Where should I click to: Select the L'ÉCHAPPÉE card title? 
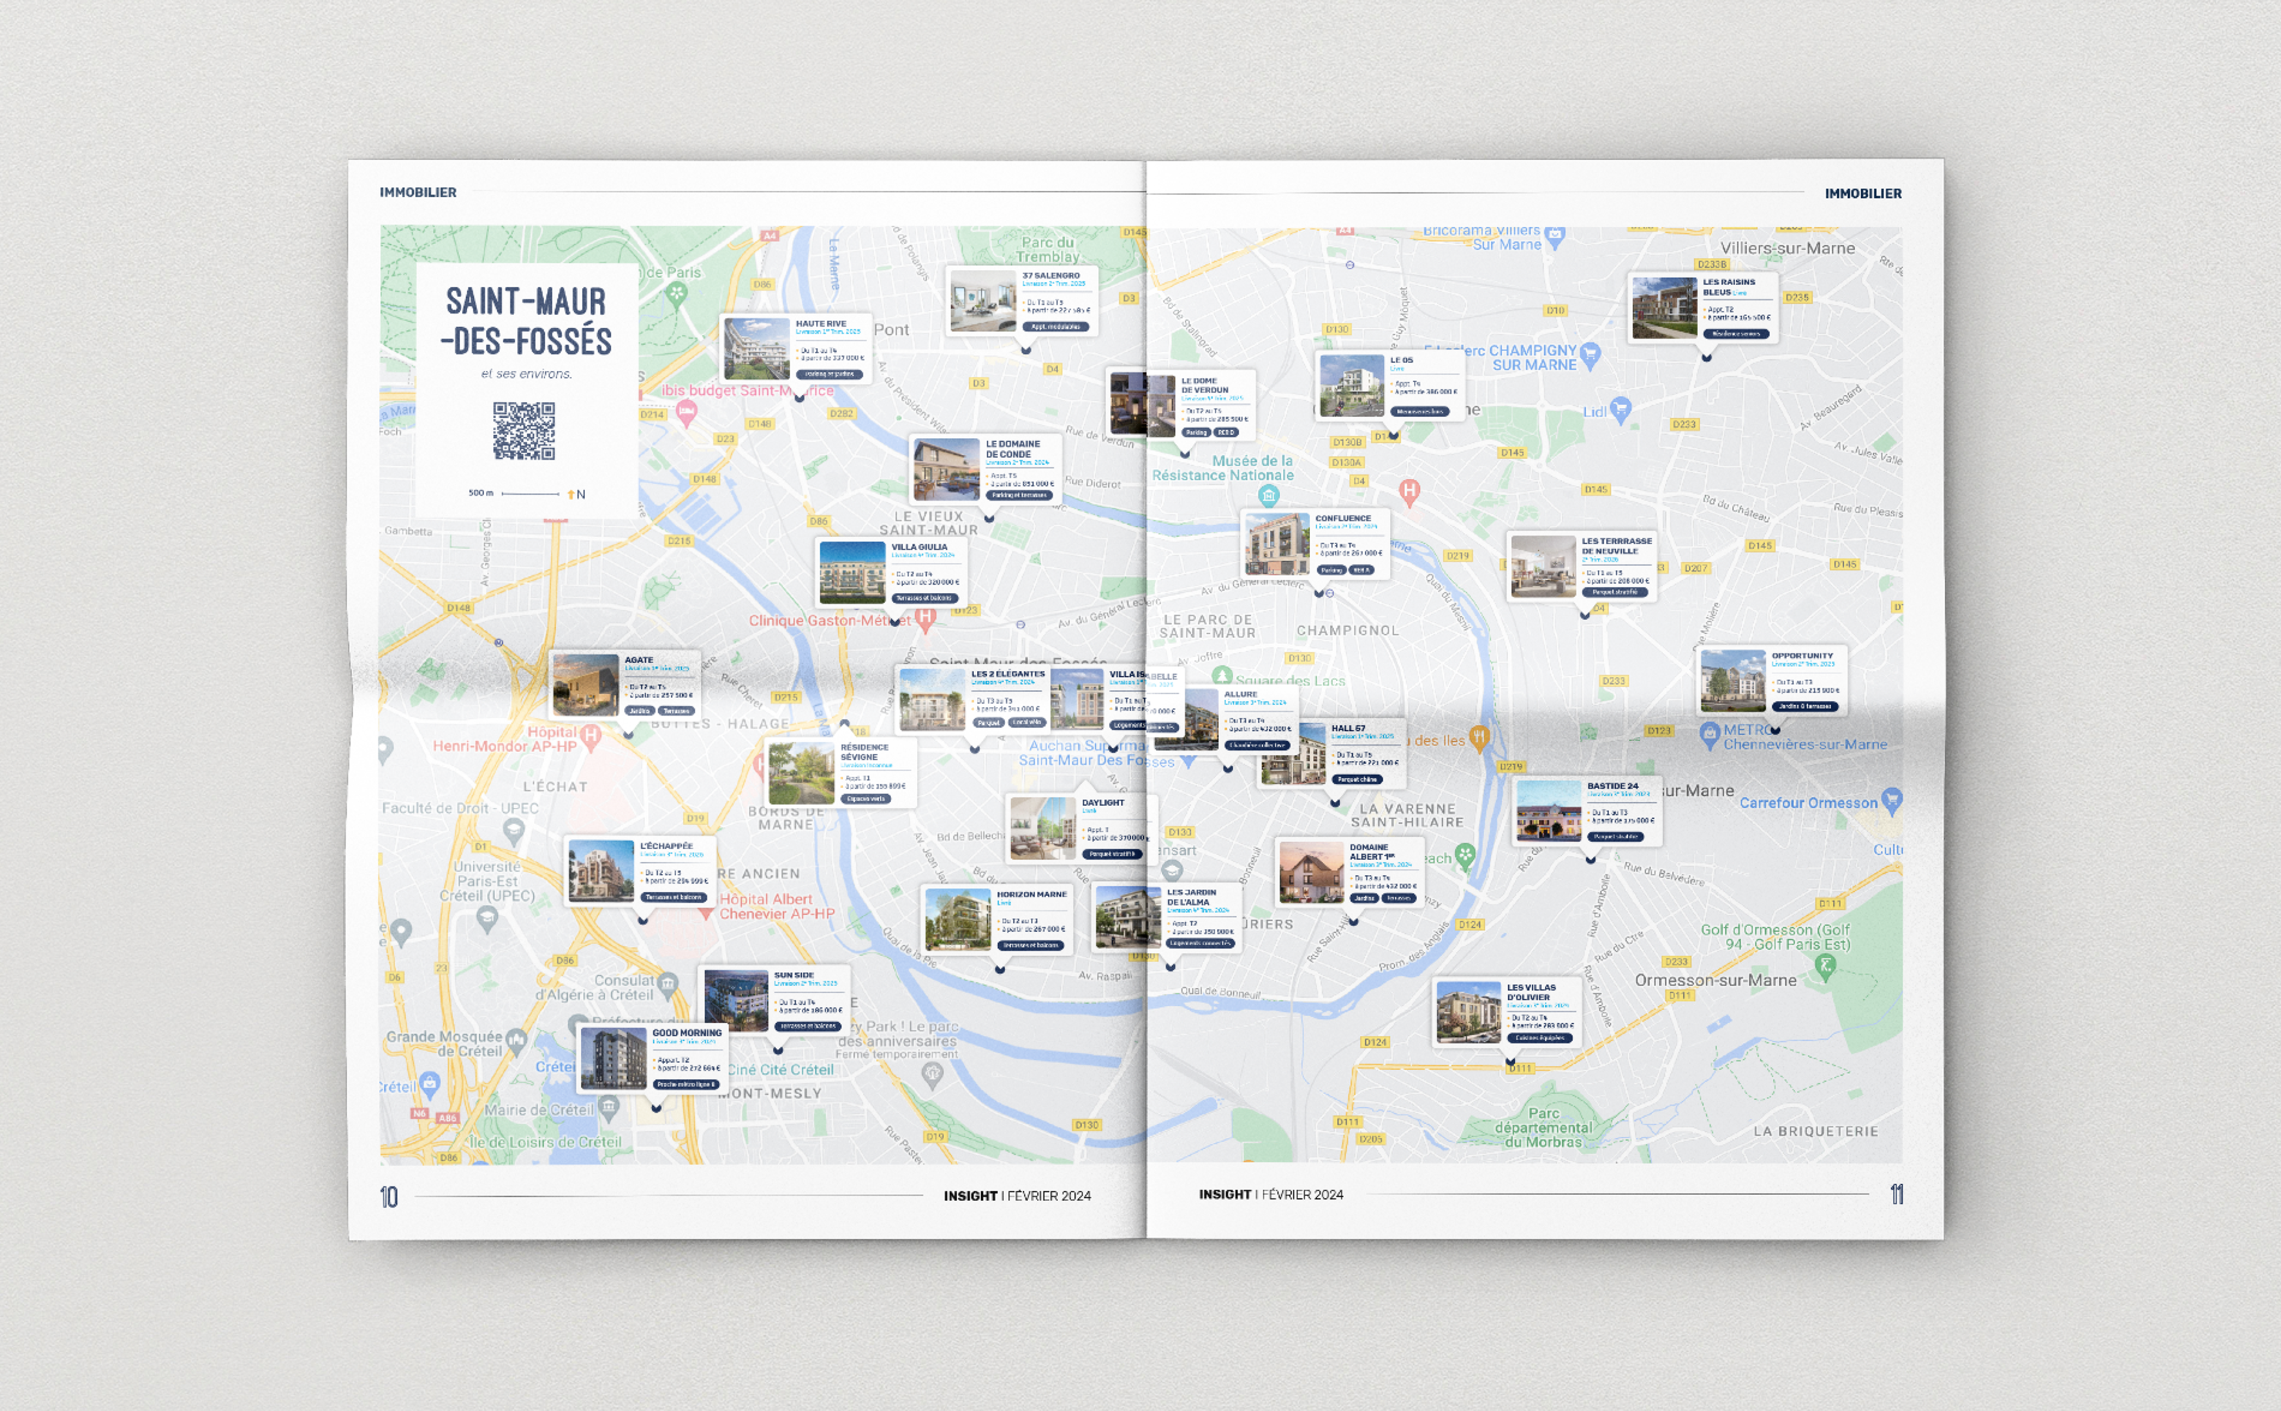666,846
